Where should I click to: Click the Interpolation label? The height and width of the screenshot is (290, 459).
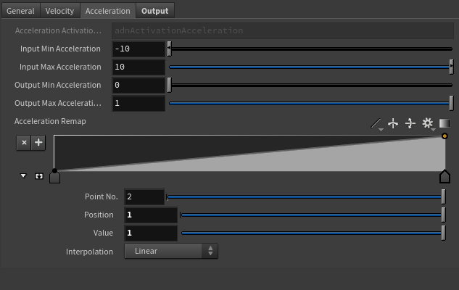(89, 252)
